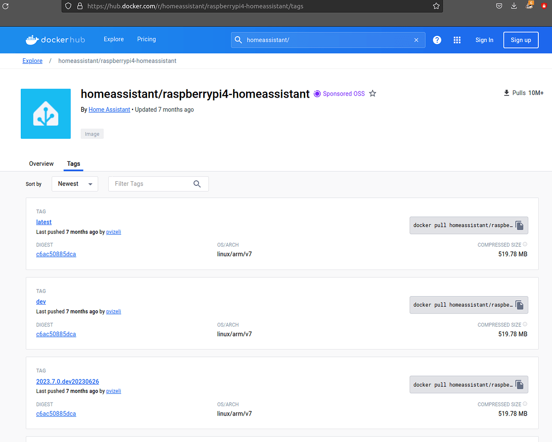The image size is (552, 442).
Task: Star the raspberrypi4-homeassistant repository
Action: pos(372,93)
